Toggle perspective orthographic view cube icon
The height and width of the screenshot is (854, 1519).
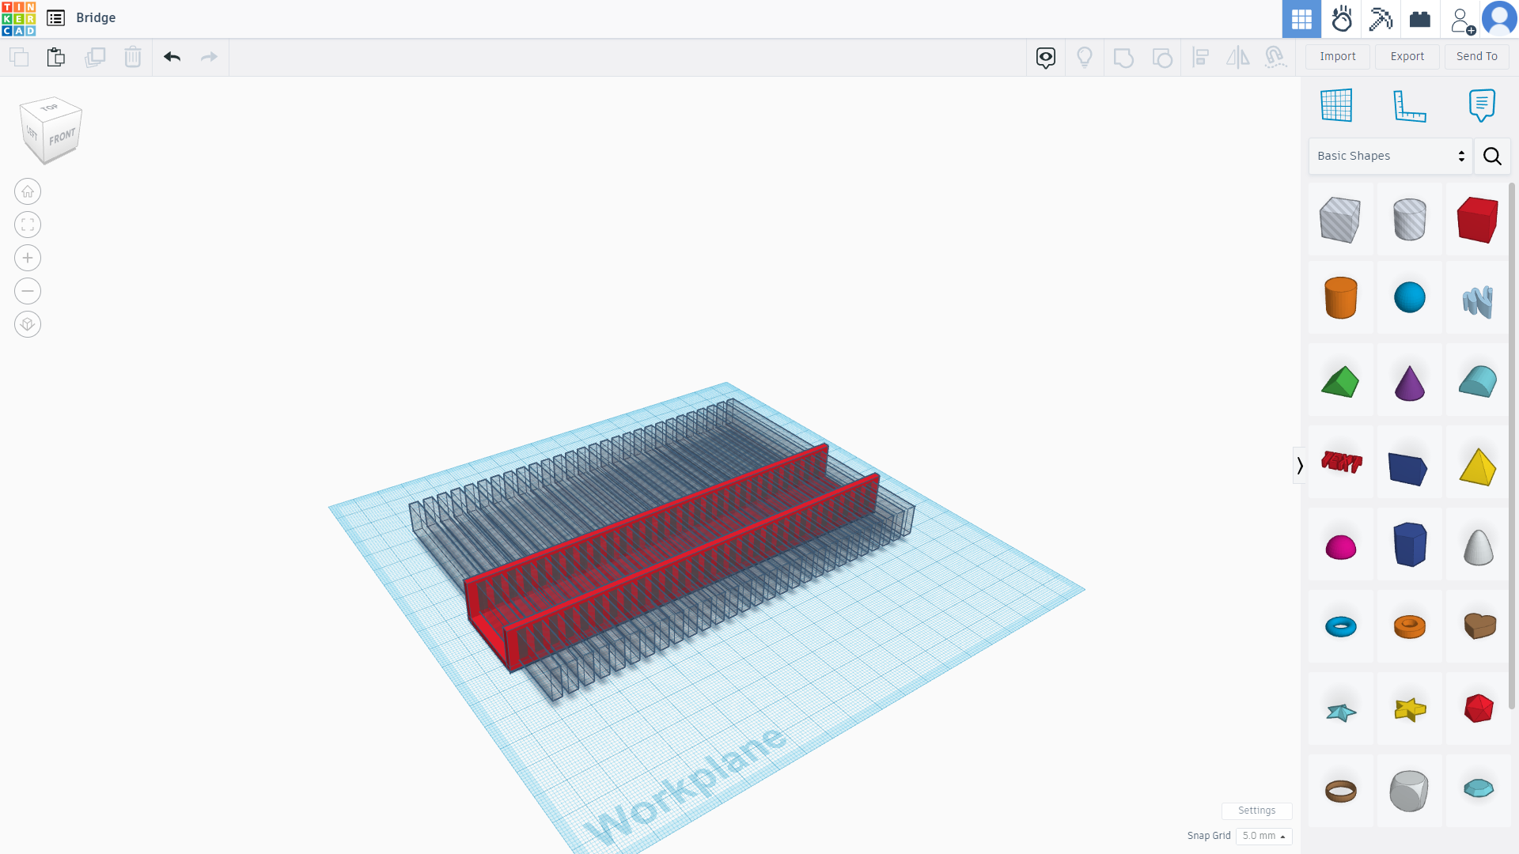[28, 324]
